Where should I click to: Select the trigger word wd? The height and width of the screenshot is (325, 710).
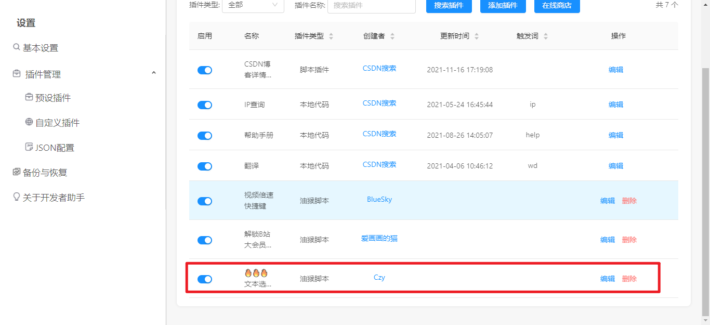[533, 166]
